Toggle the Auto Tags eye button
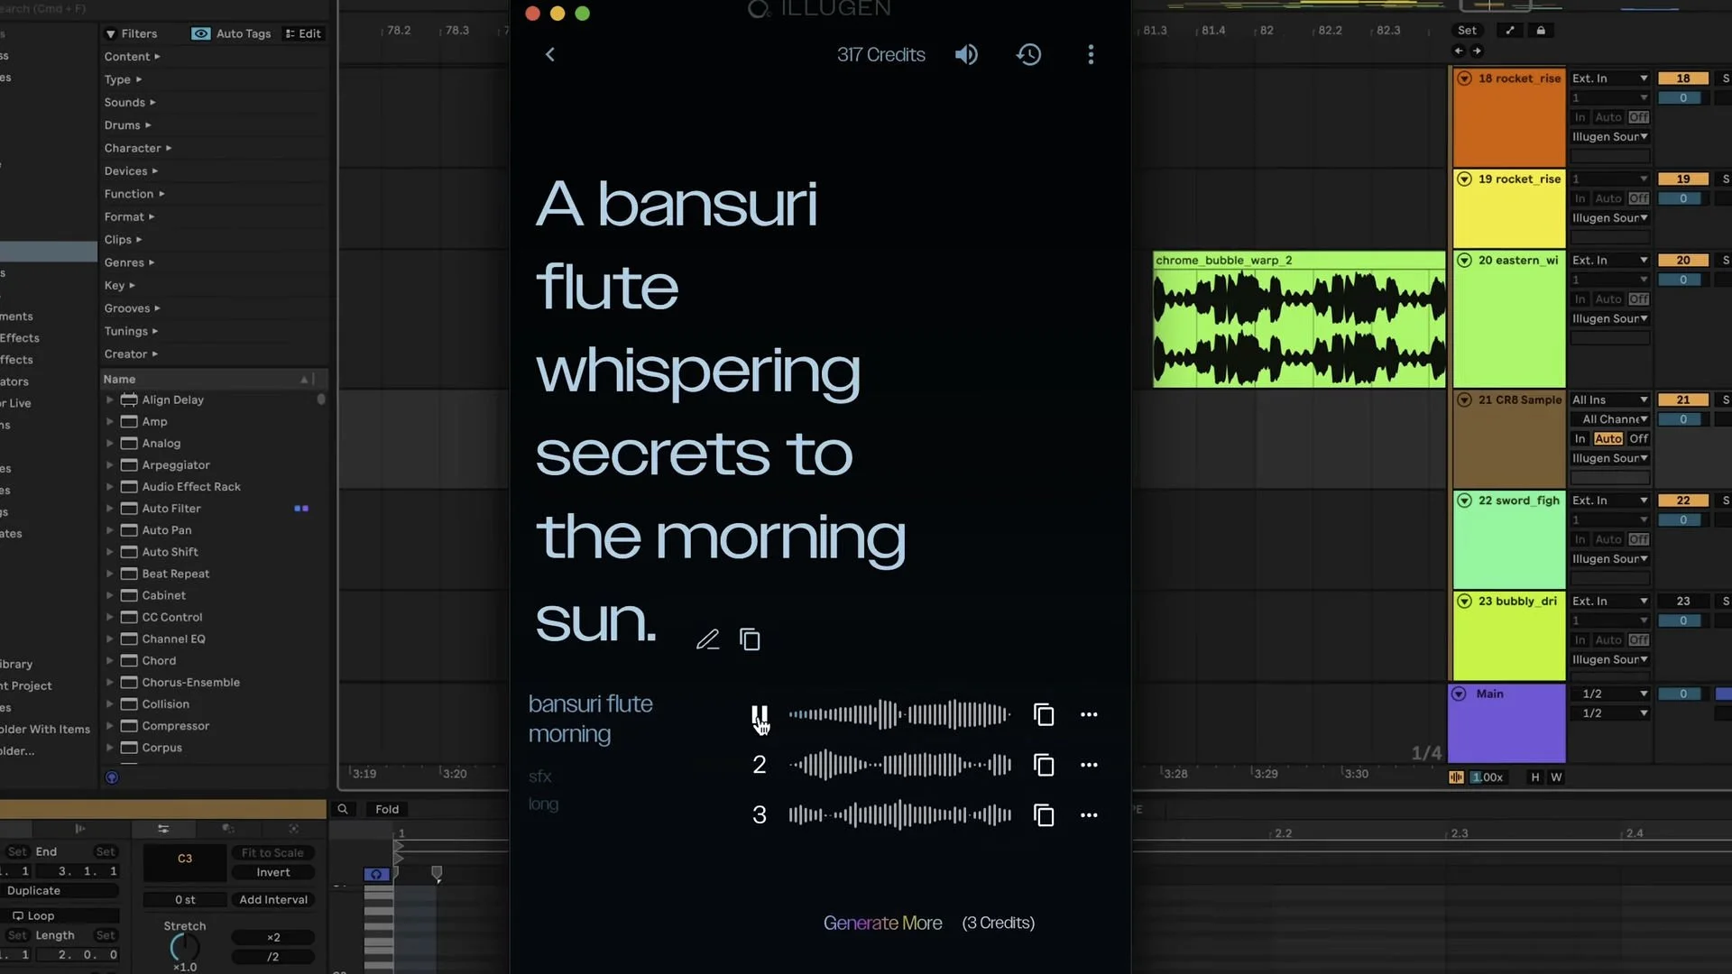1732x974 pixels. 201,33
